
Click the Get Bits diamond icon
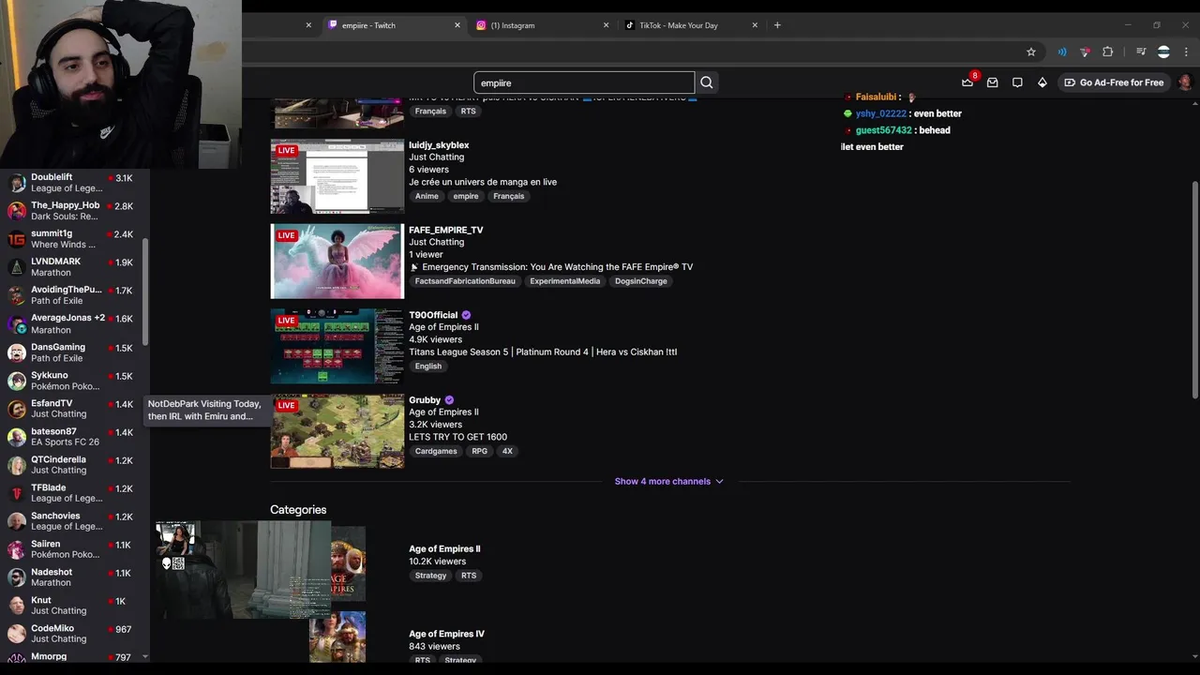pyautogui.click(x=1042, y=82)
